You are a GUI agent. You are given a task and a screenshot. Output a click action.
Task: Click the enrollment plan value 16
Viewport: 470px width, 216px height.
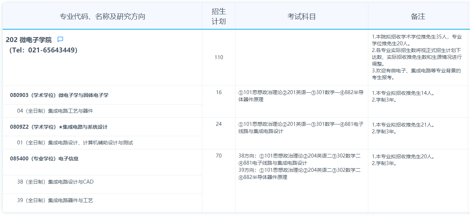[x=219, y=92]
